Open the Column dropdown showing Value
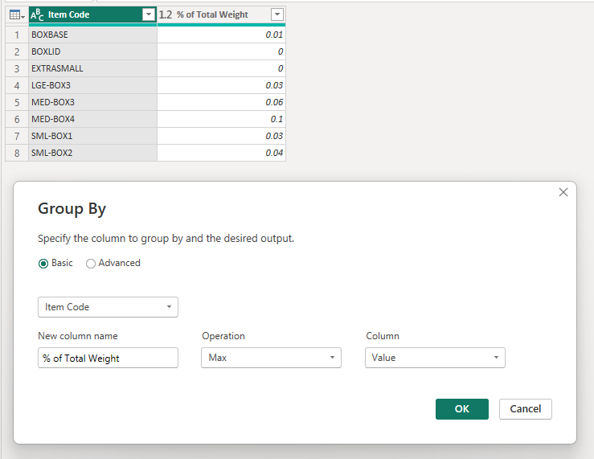 pyautogui.click(x=435, y=358)
